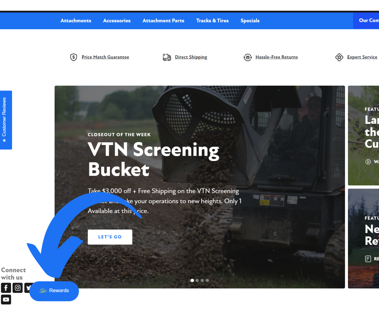Open the Tracks & Tires menu
The width and height of the screenshot is (379, 309).
tap(212, 21)
